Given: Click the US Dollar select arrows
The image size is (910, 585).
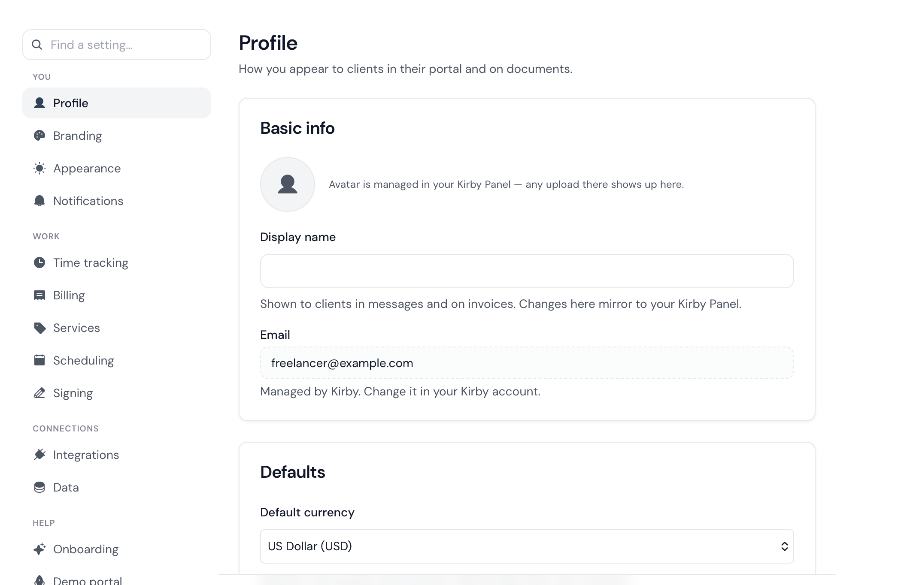Looking at the screenshot, I should pos(784,546).
